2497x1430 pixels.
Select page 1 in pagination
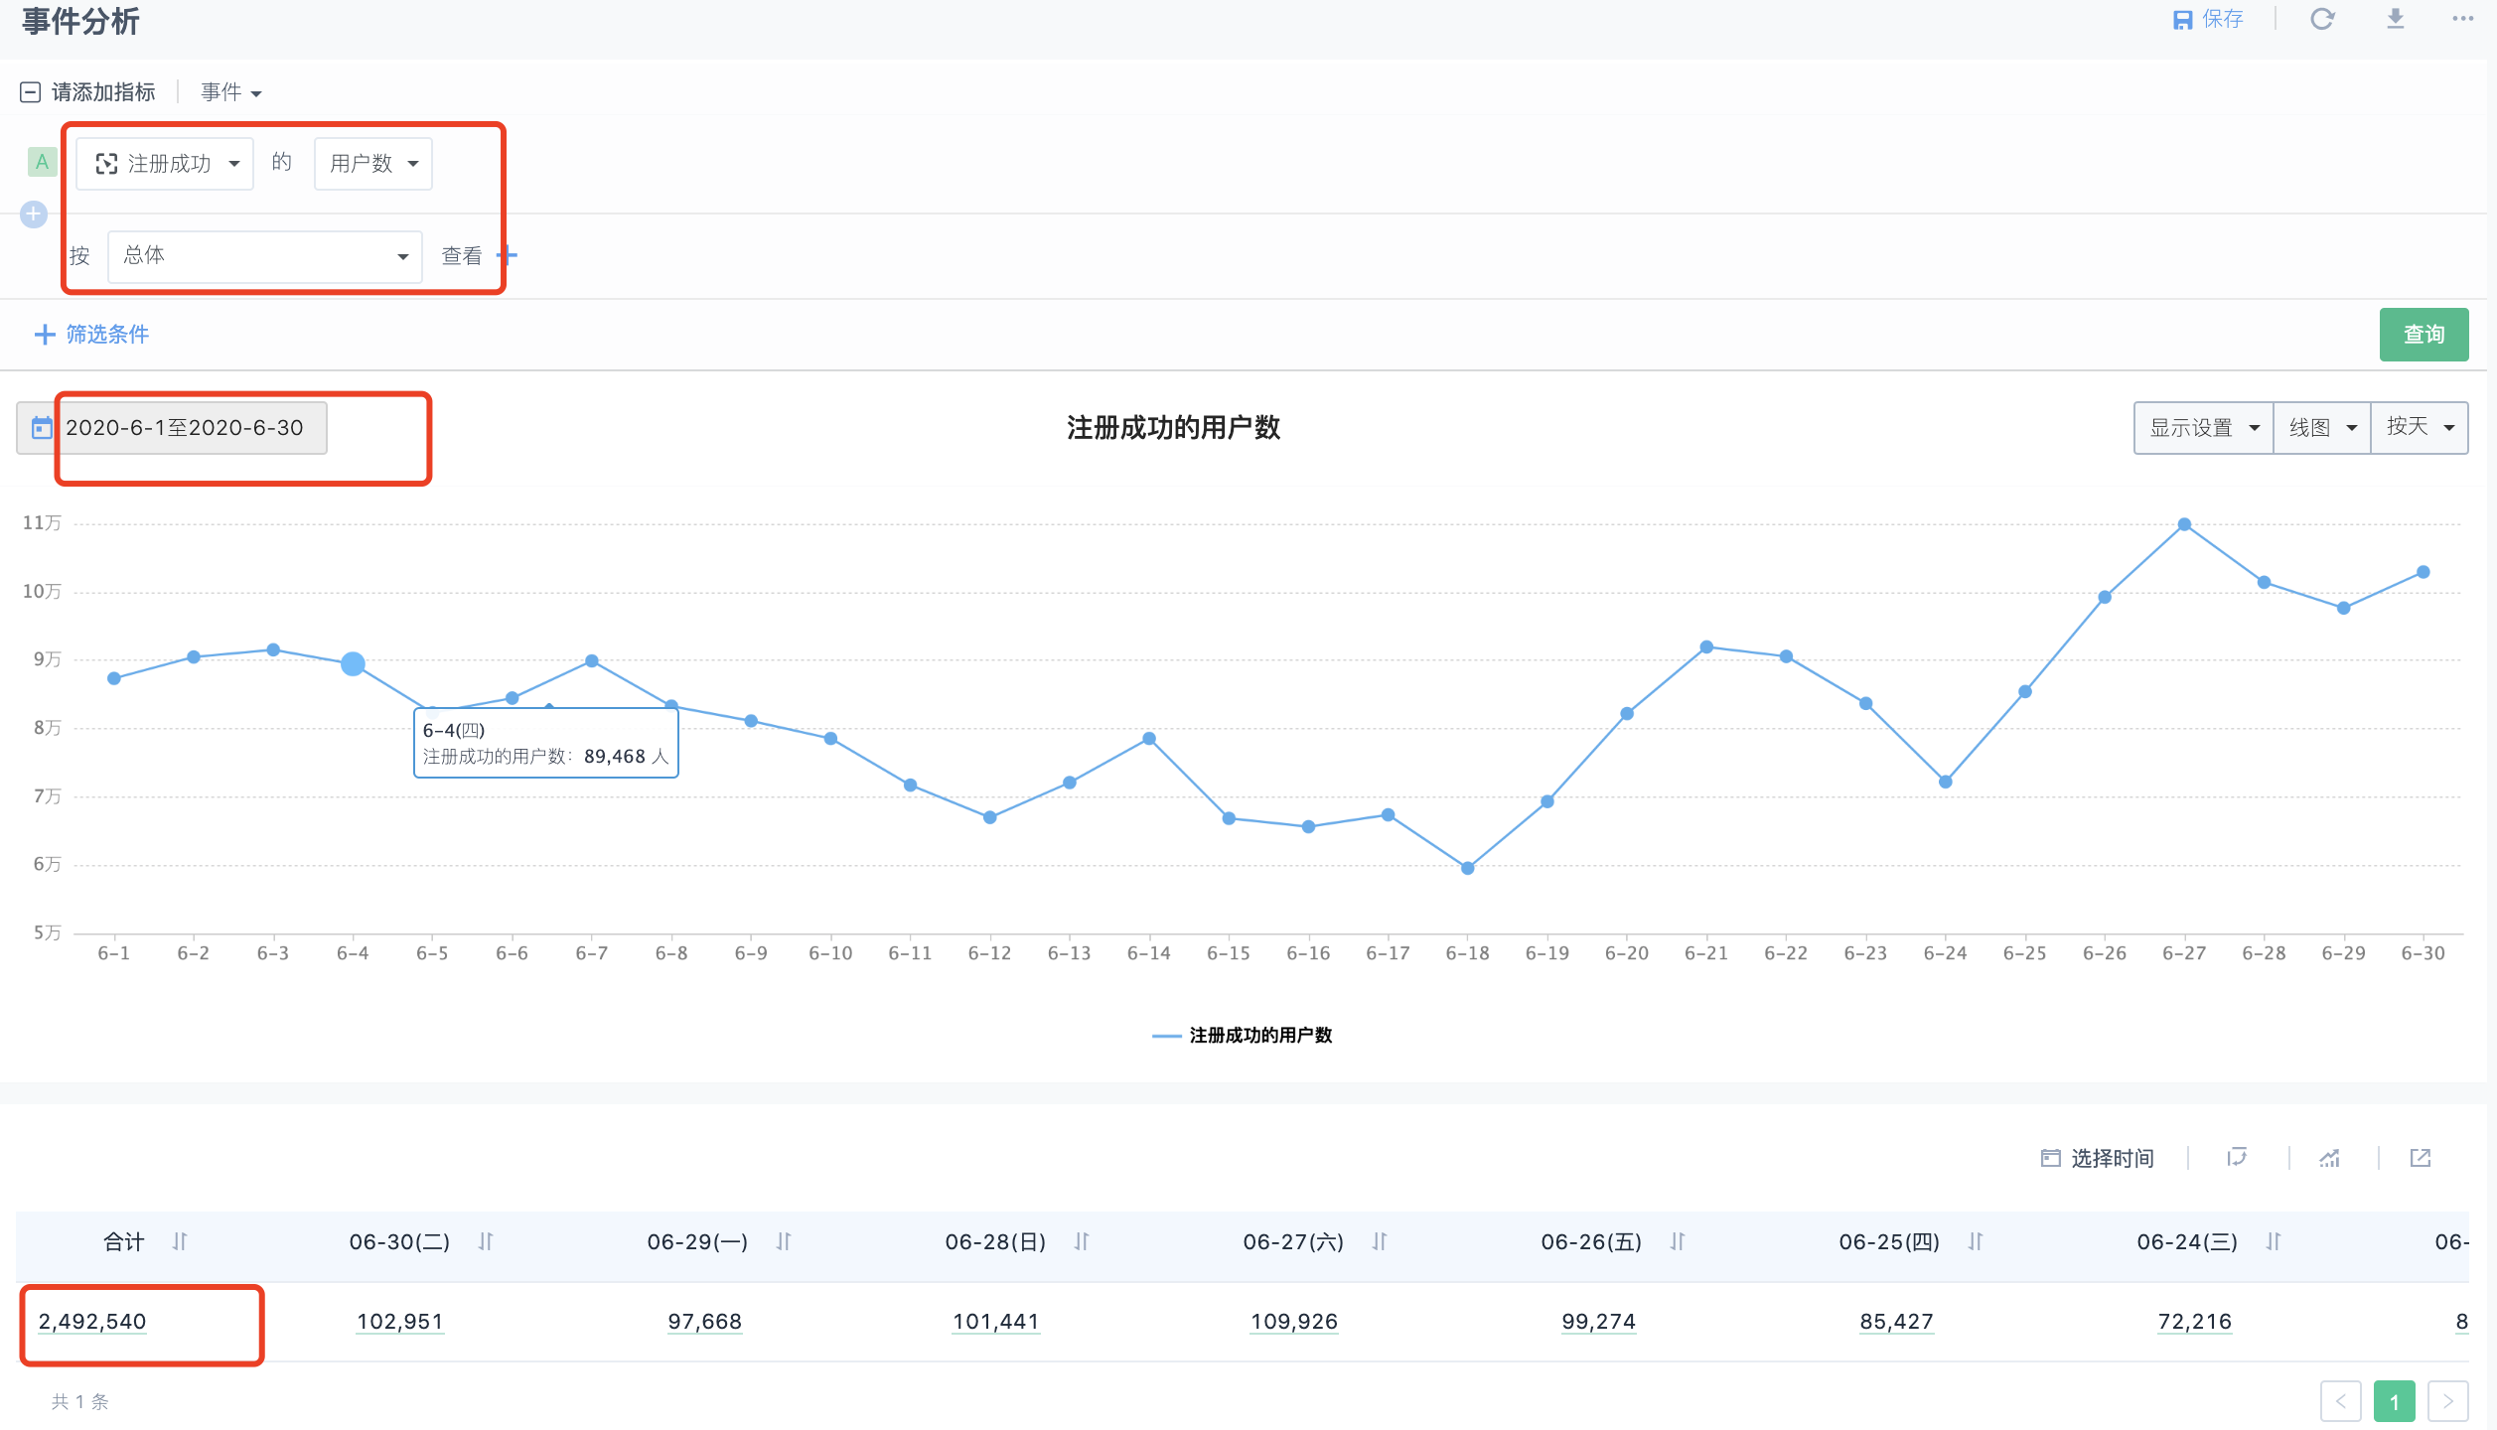[x=2395, y=1402]
